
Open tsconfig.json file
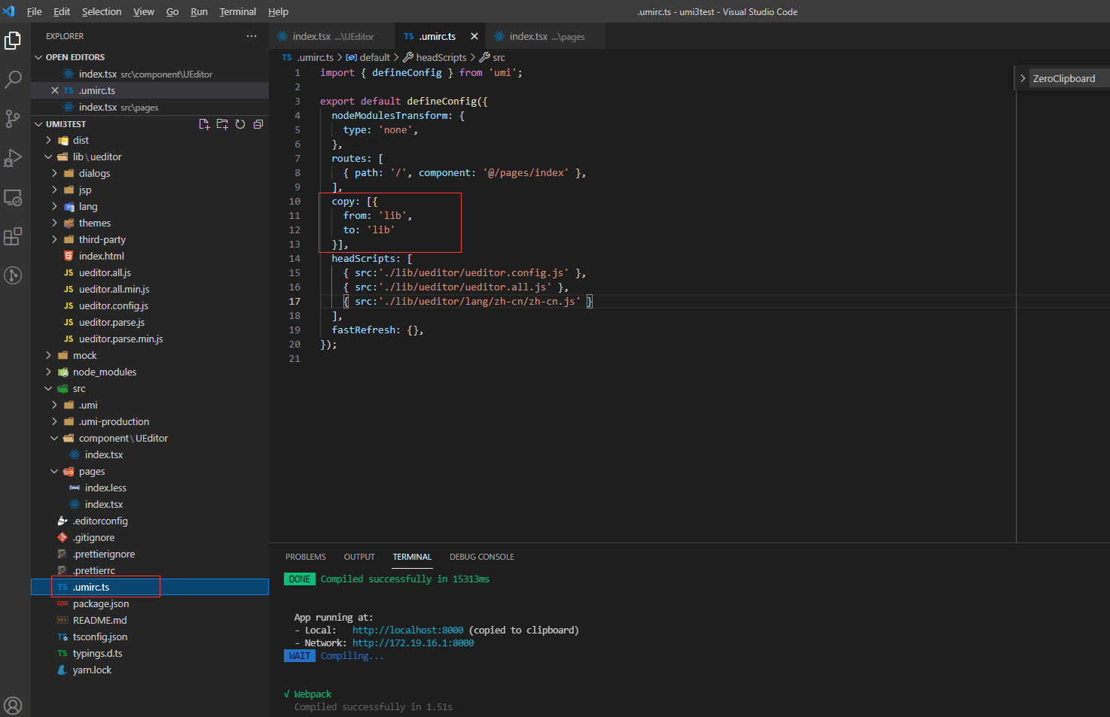[x=150, y=636]
